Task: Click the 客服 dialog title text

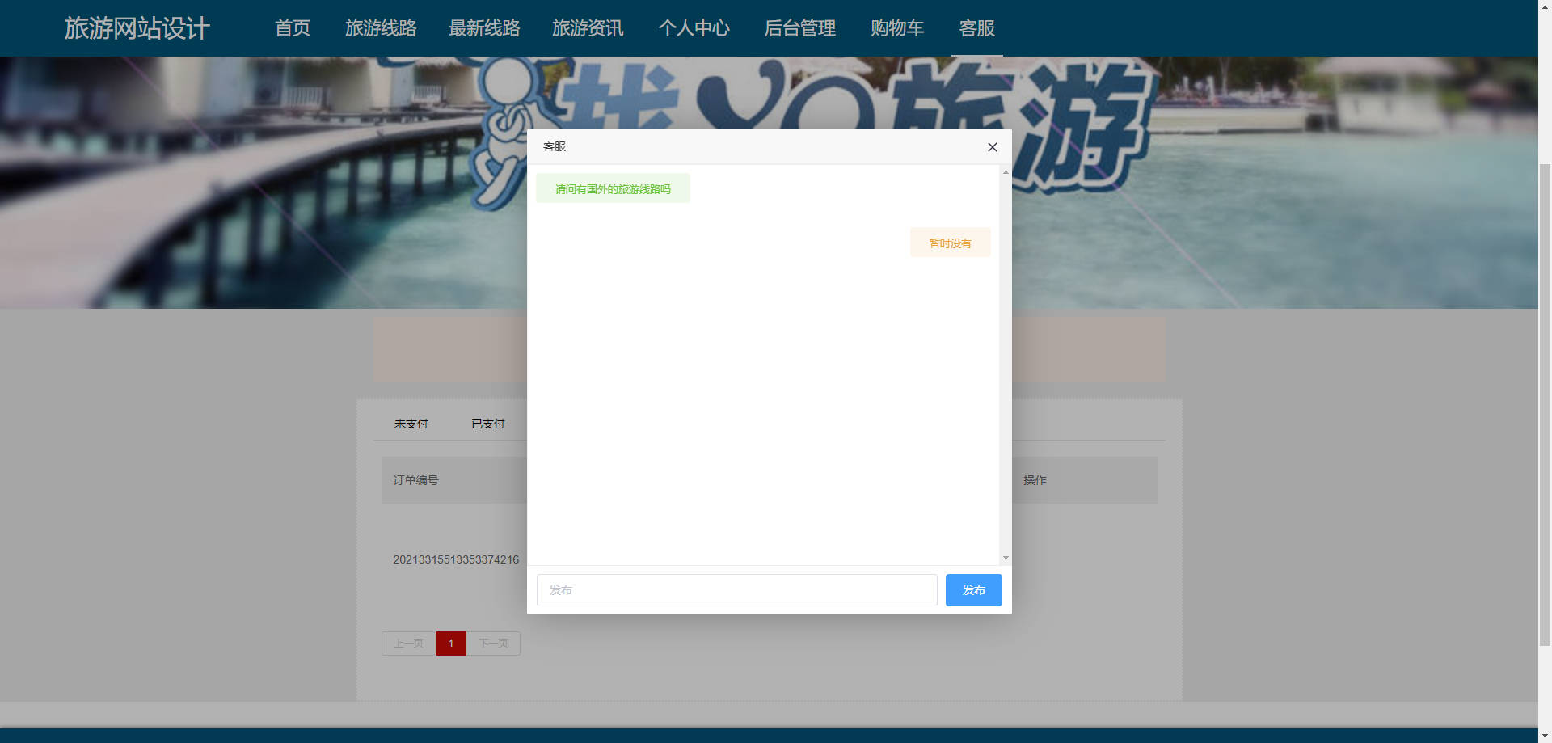Action: pyautogui.click(x=555, y=146)
